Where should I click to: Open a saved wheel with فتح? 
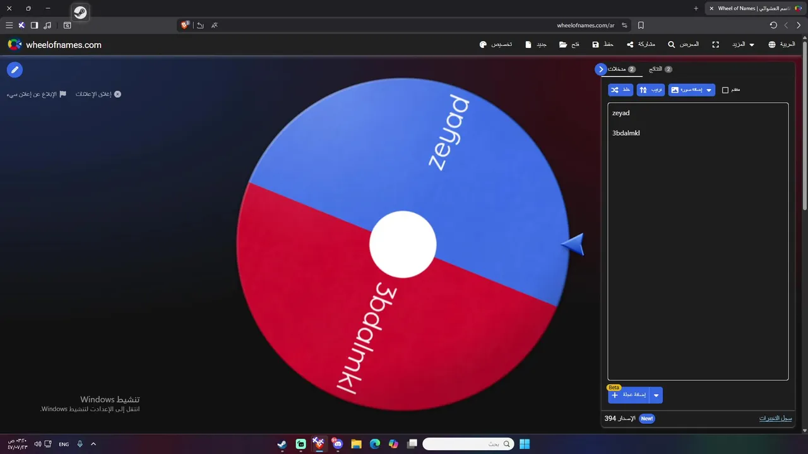(x=569, y=45)
